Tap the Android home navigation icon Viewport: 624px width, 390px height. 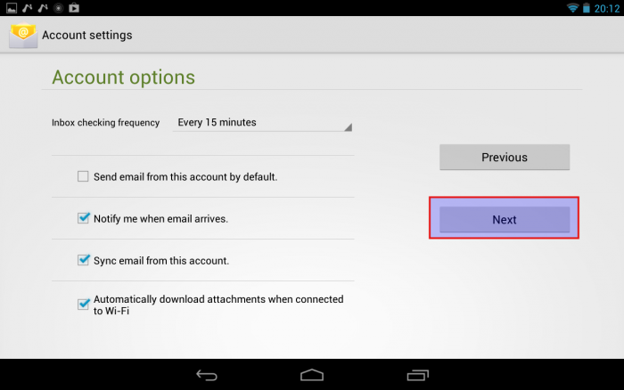[x=312, y=375]
